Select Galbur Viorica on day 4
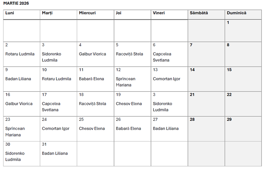Viewport: 265px width, 169px height. coord(93,54)
